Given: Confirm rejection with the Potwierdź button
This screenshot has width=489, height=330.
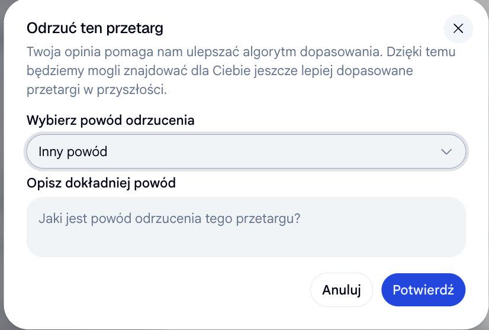Looking at the screenshot, I should [x=423, y=290].
